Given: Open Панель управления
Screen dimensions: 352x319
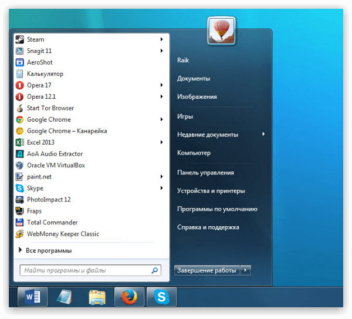Looking at the screenshot, I should point(205,173).
